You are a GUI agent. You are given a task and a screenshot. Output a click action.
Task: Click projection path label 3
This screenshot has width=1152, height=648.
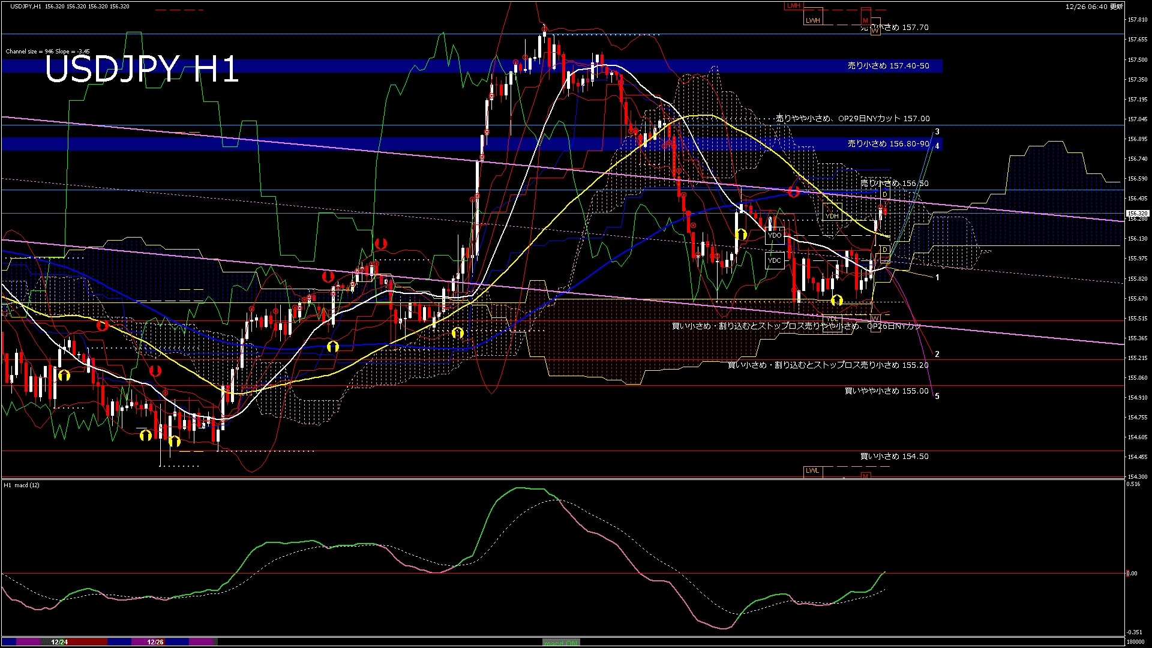point(937,132)
